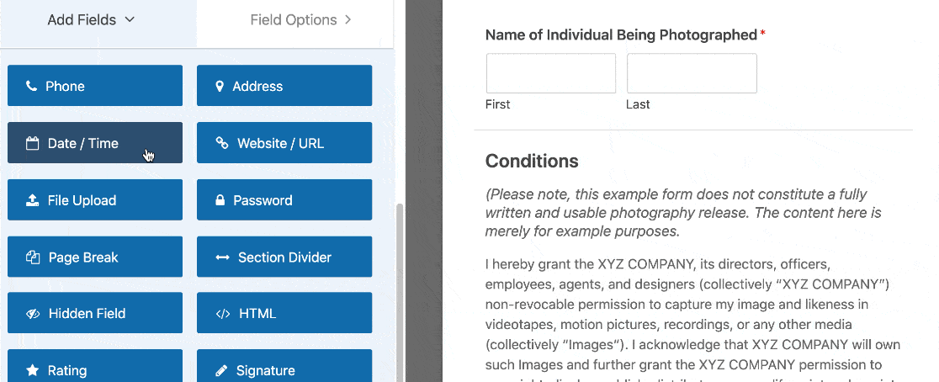Click the File Upload icon
Image resolution: width=939 pixels, height=382 pixels.
[33, 200]
